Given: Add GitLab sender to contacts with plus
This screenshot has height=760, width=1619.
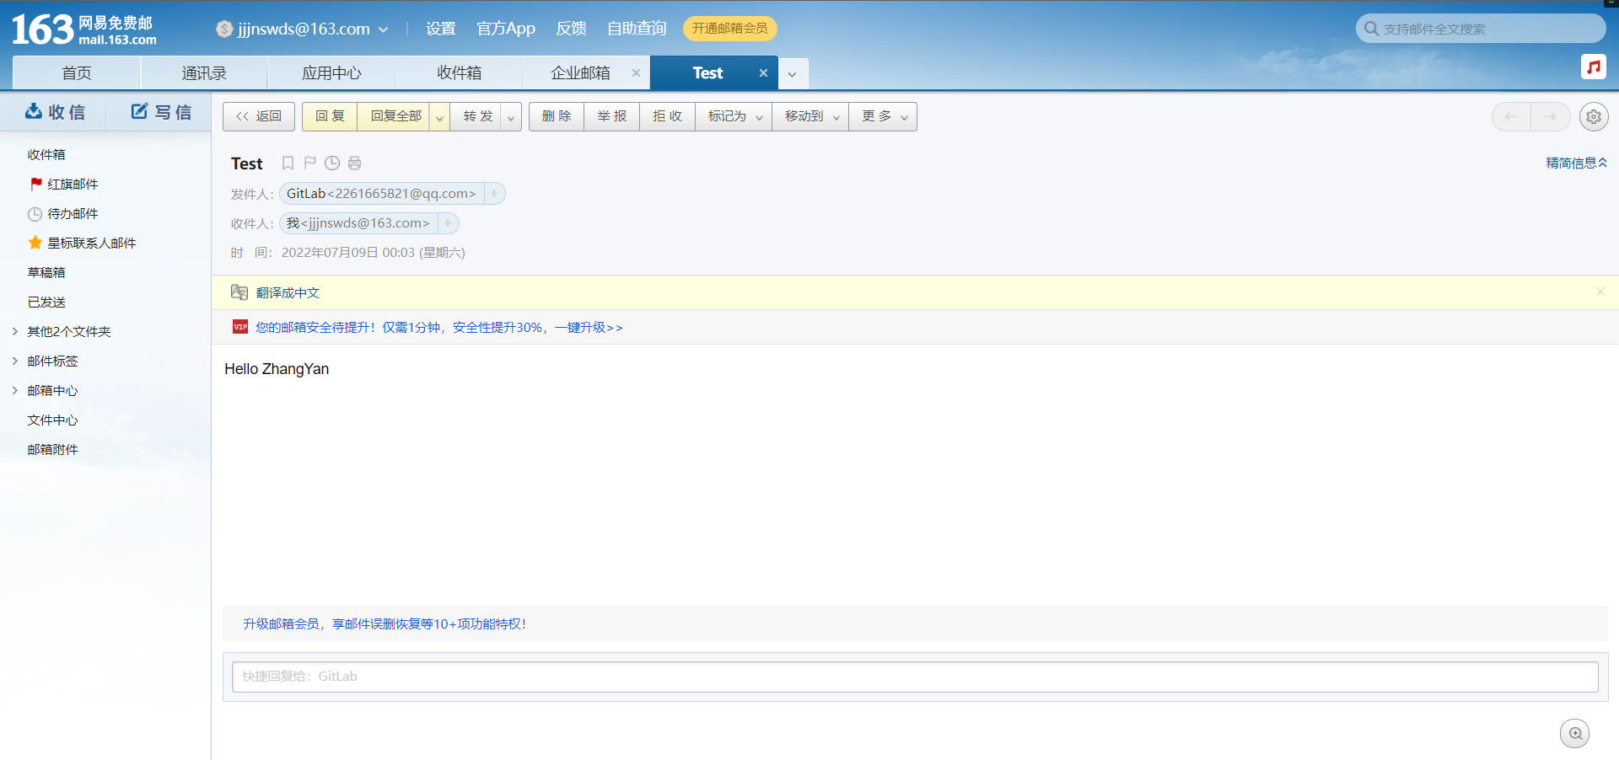Looking at the screenshot, I should (495, 194).
